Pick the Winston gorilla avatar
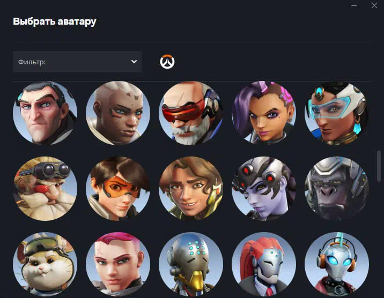384x298 pixels. [337, 189]
